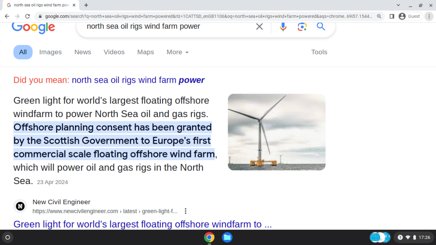
Task: Reload the current page
Action: click(x=27, y=17)
